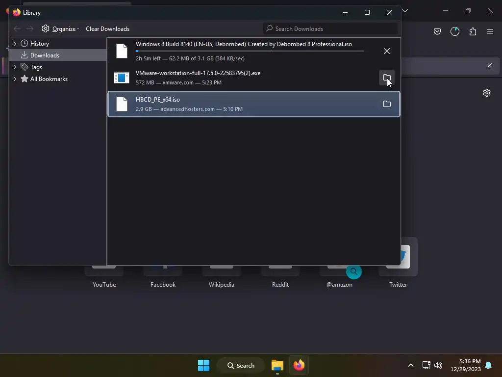502x377 pixels.
Task: Click the Clear Downloads button
Action: pyautogui.click(x=107, y=29)
